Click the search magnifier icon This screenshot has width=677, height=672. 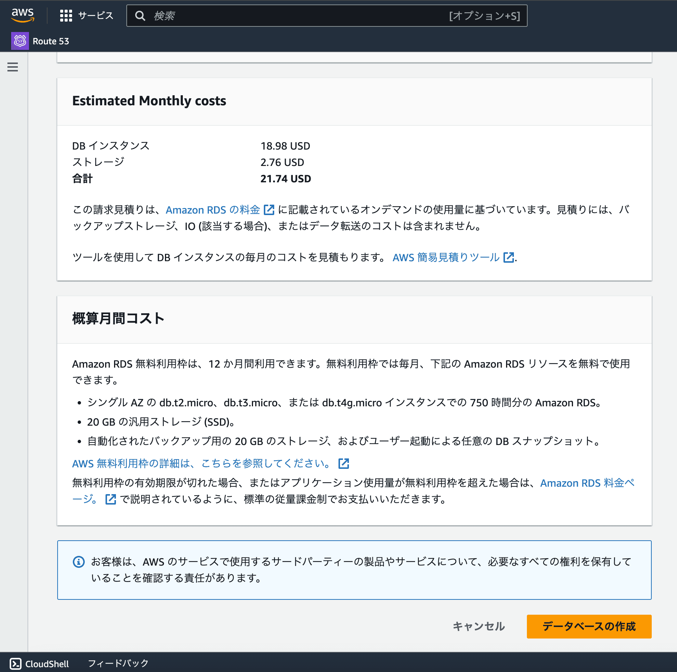tap(140, 16)
